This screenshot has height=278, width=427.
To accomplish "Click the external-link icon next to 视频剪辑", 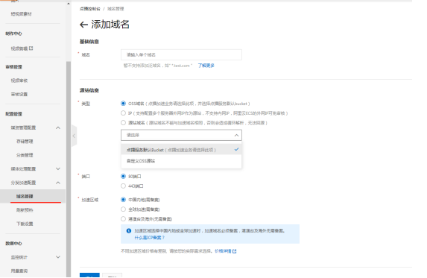I will click(31, 48).
